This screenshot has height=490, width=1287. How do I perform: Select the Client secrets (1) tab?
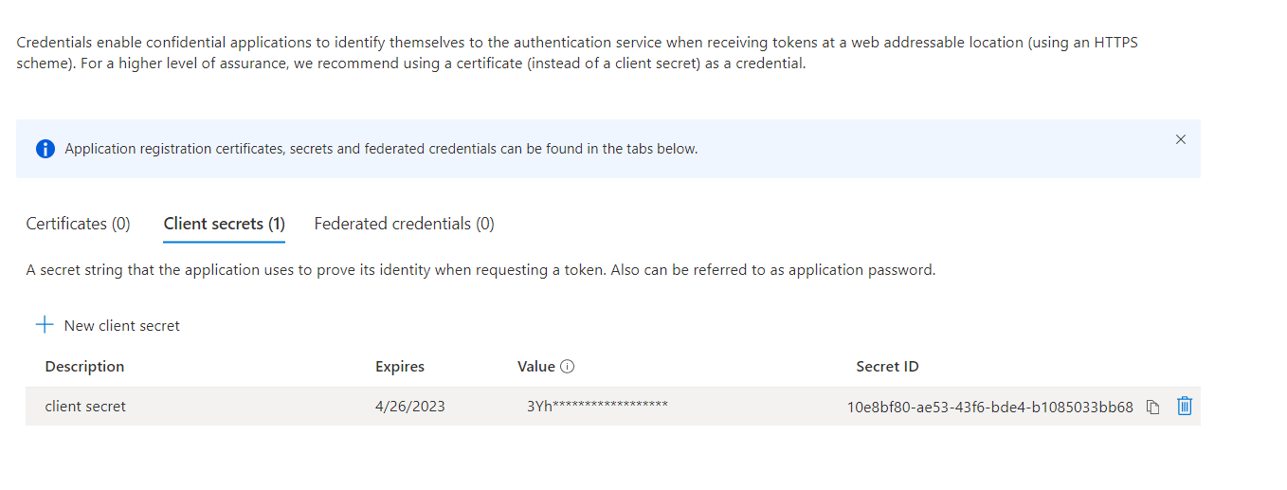tap(224, 224)
